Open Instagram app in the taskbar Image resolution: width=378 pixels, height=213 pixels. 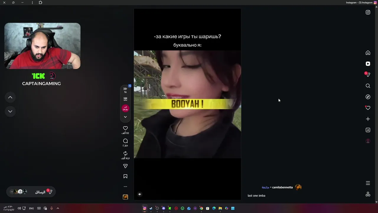pos(144,208)
